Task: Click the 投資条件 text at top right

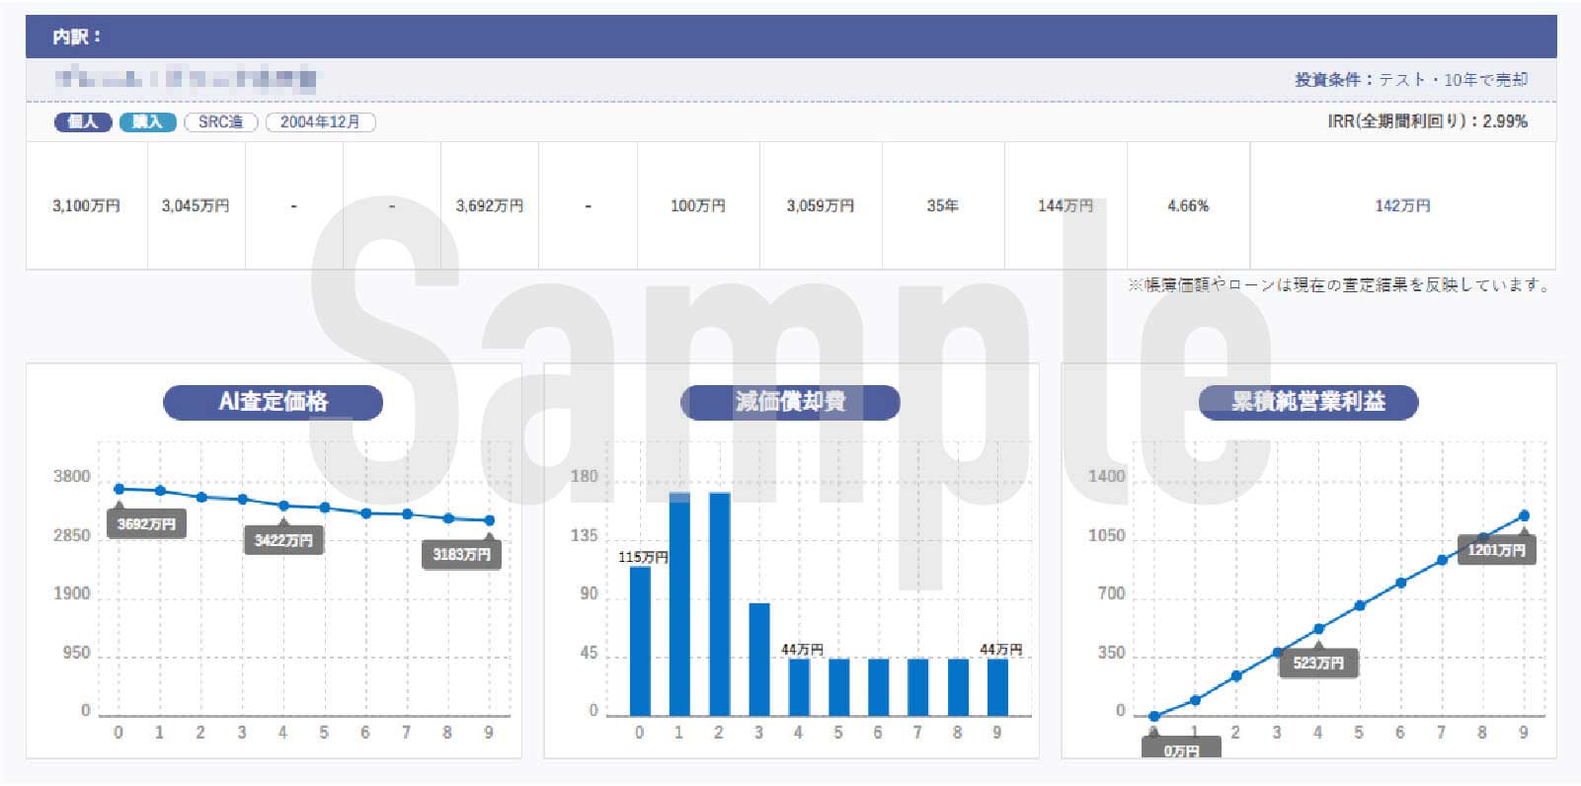Action: tap(1411, 79)
